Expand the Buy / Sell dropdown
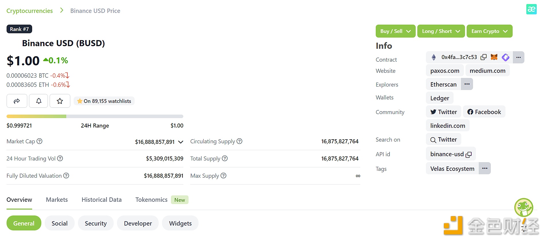This screenshot has height=239, width=543. [x=396, y=31]
